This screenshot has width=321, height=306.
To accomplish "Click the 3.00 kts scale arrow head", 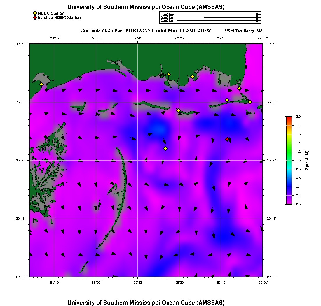I will coord(258,21).
